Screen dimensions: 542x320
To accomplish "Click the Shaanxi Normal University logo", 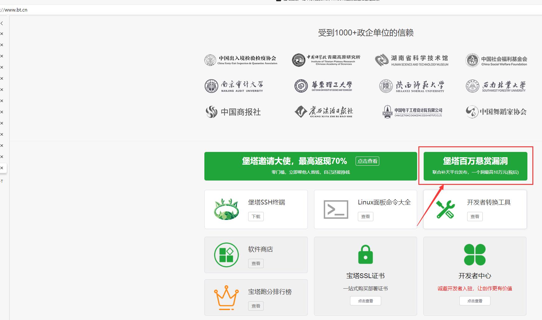I will pos(412,86).
